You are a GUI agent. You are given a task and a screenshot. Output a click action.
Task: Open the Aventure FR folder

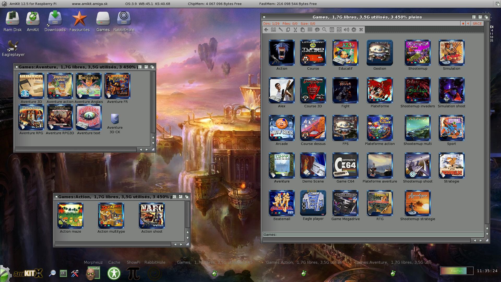117,86
